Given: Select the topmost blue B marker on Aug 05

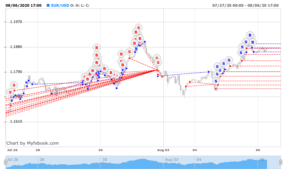Looking at the screenshot, I should 250,35.
